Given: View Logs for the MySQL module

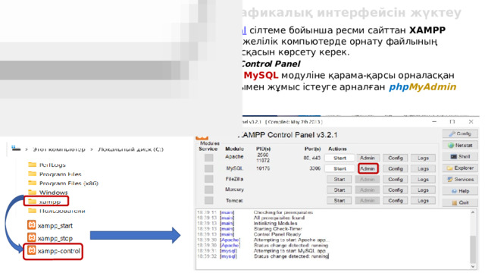Looking at the screenshot, I should click(423, 168).
